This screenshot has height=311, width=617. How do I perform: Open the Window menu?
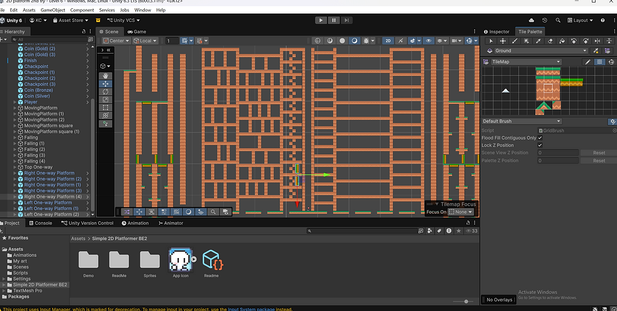tap(142, 10)
